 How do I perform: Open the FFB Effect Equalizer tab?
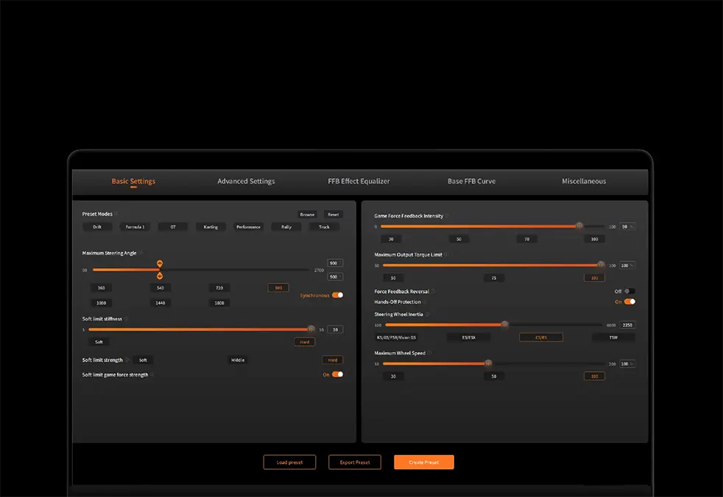point(359,181)
